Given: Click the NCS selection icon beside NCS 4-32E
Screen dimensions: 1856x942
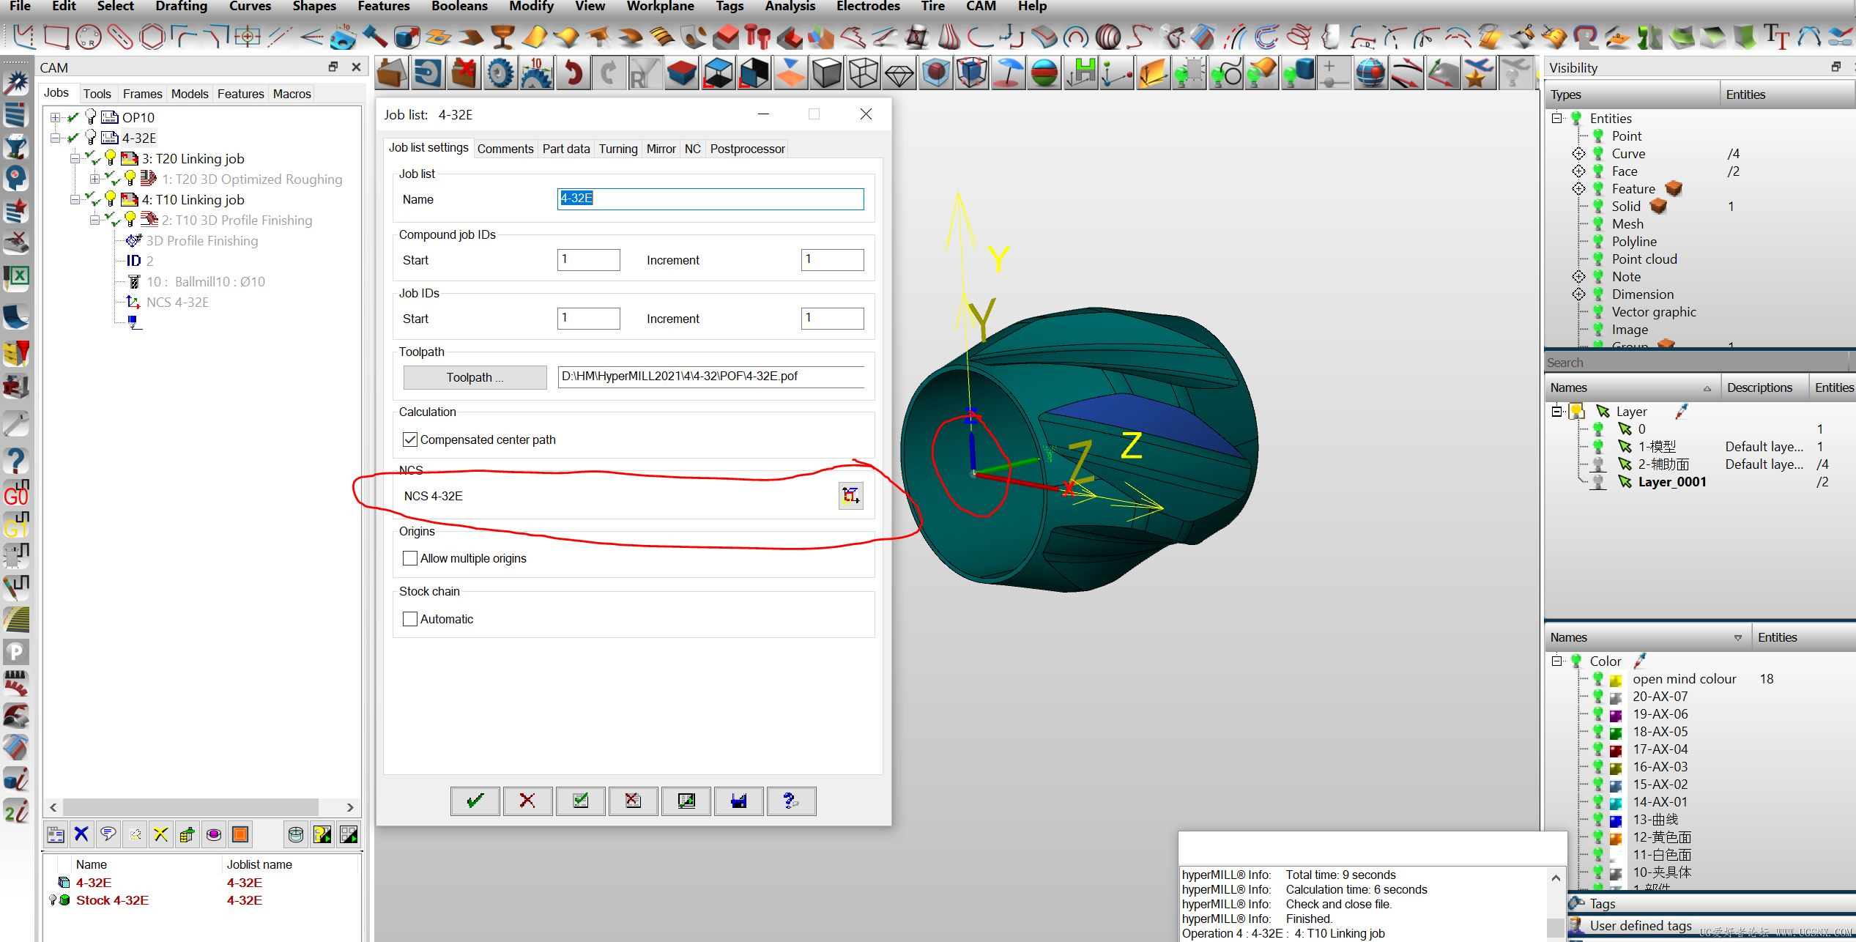Looking at the screenshot, I should coord(850,496).
